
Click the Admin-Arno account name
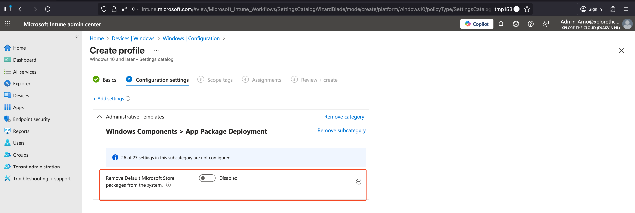[x=590, y=22]
